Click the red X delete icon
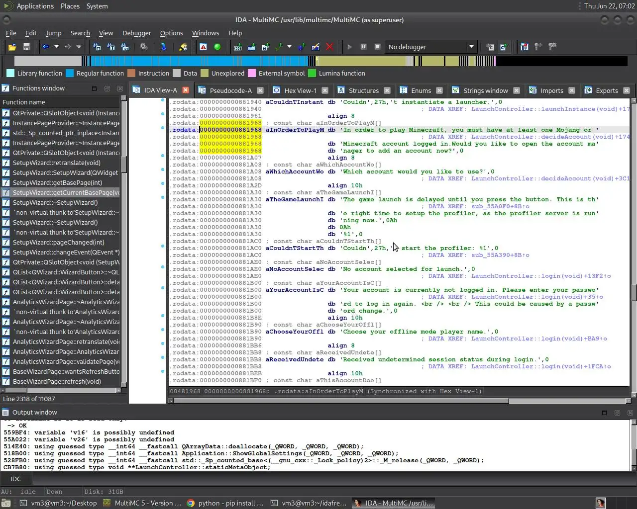Viewport: 637px width, 509px height. click(x=329, y=47)
